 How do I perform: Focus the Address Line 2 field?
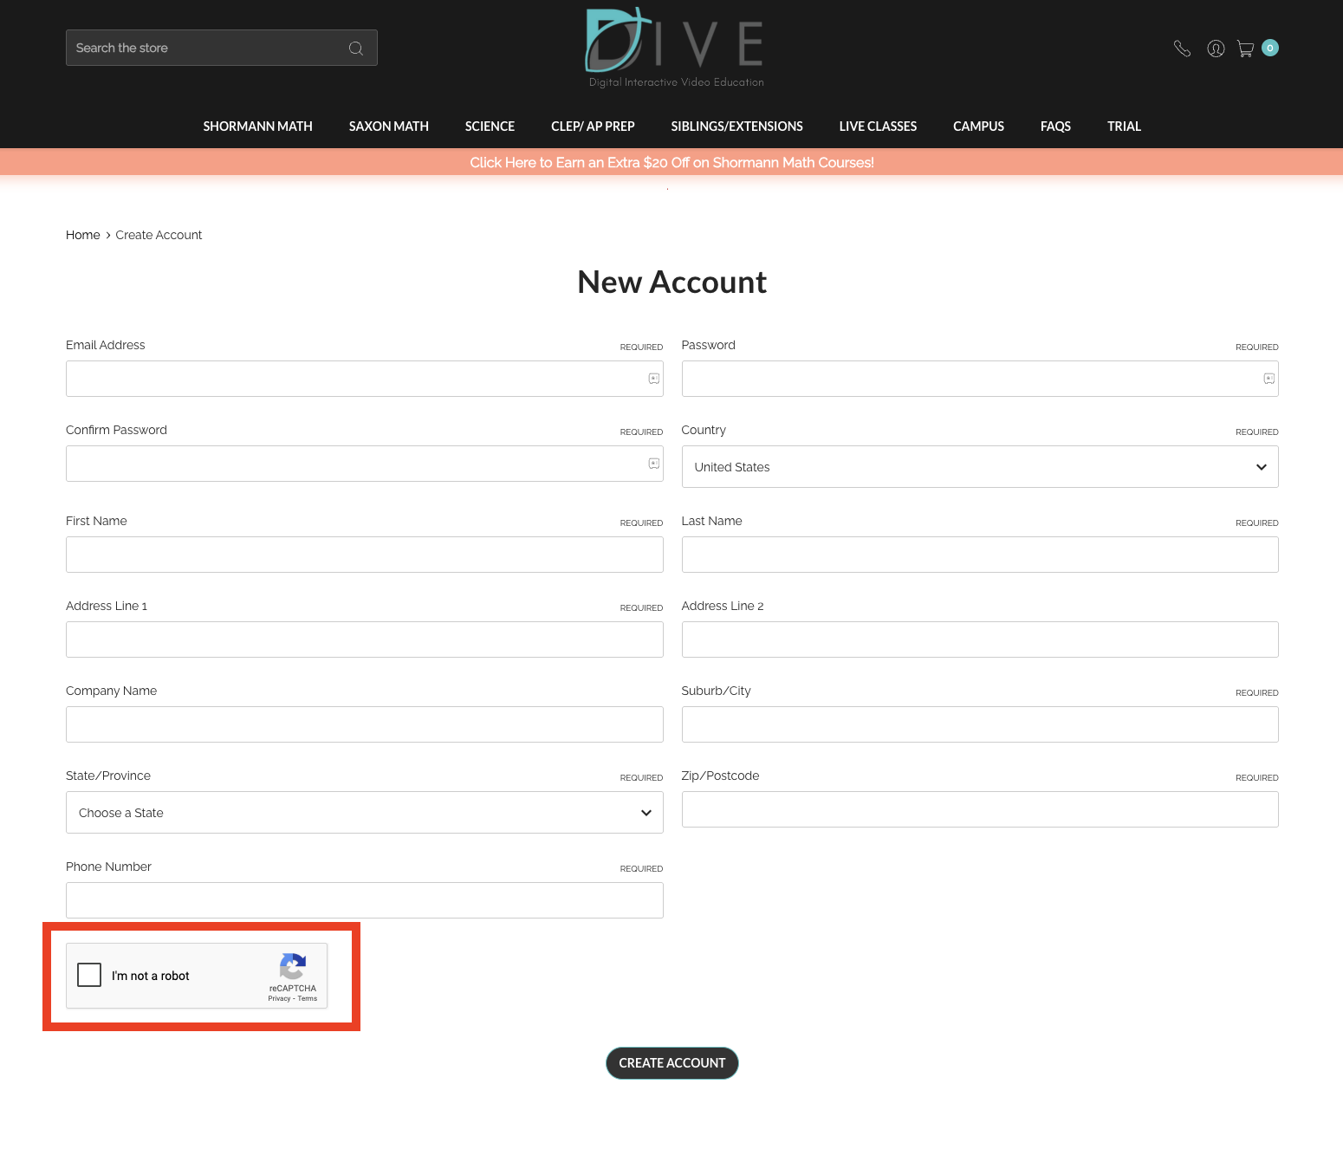(x=980, y=639)
